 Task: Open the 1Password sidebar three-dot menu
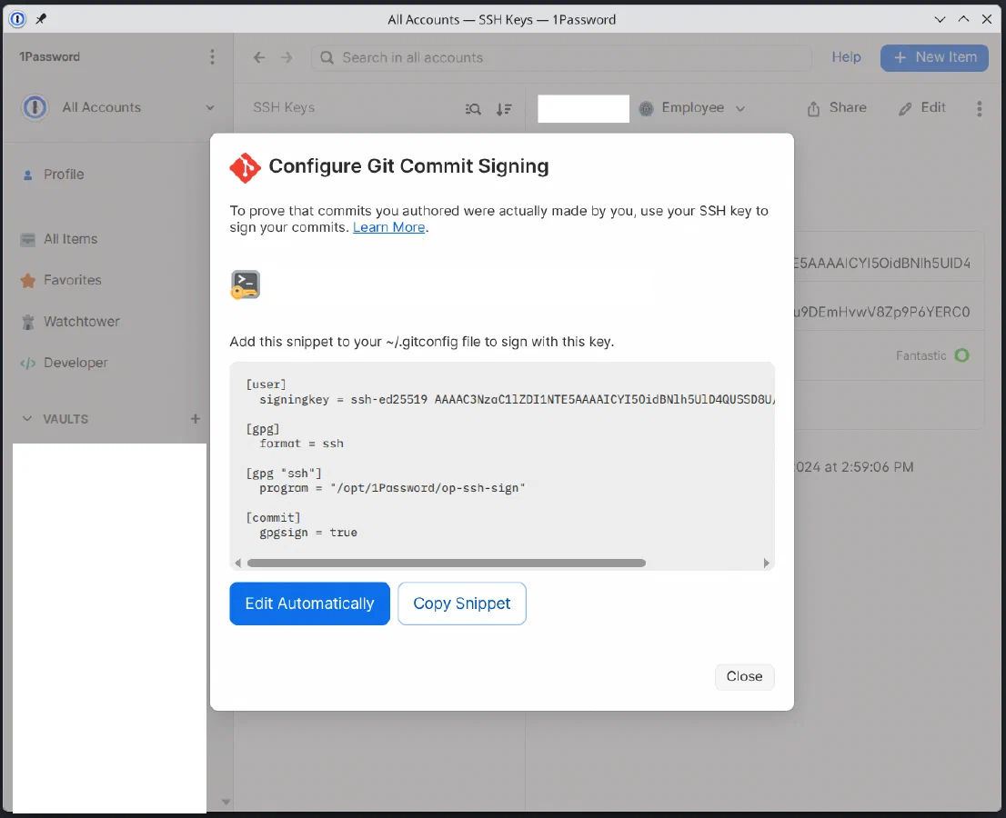[x=212, y=57]
